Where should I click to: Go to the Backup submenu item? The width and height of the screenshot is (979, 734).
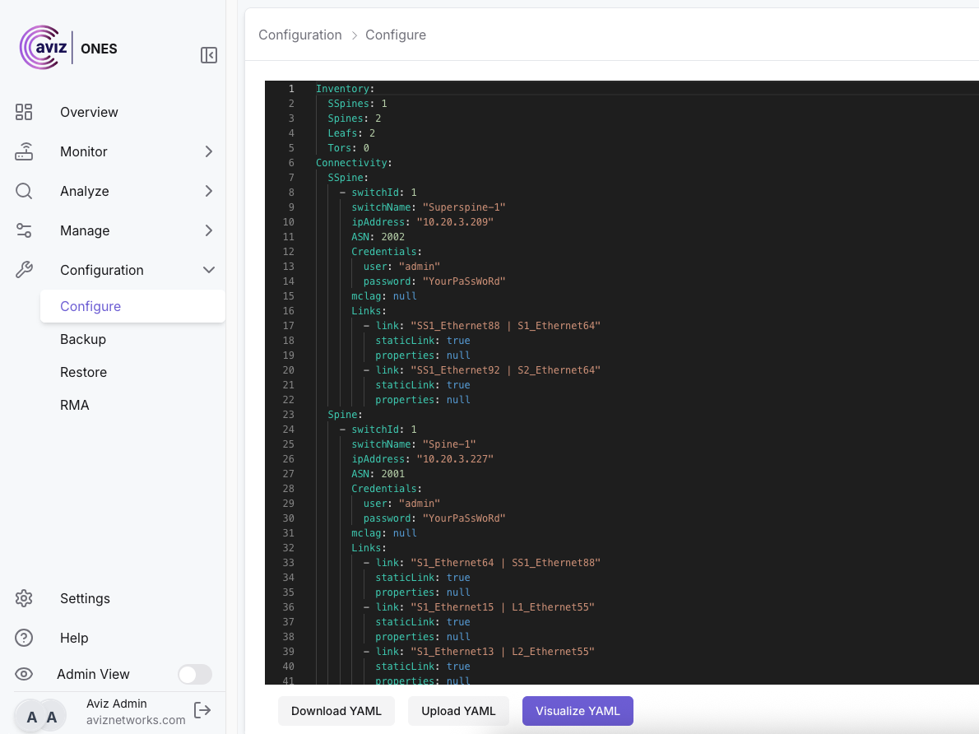83,339
